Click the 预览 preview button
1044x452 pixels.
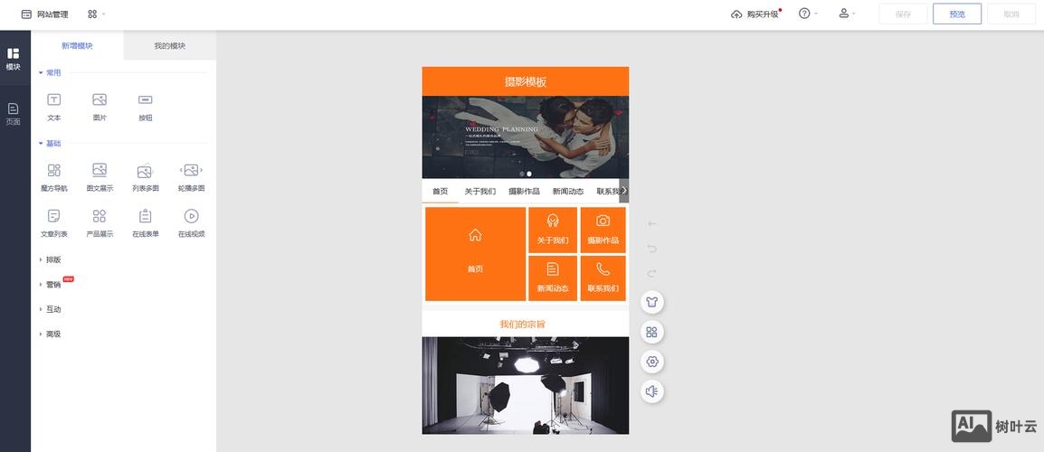tap(956, 14)
